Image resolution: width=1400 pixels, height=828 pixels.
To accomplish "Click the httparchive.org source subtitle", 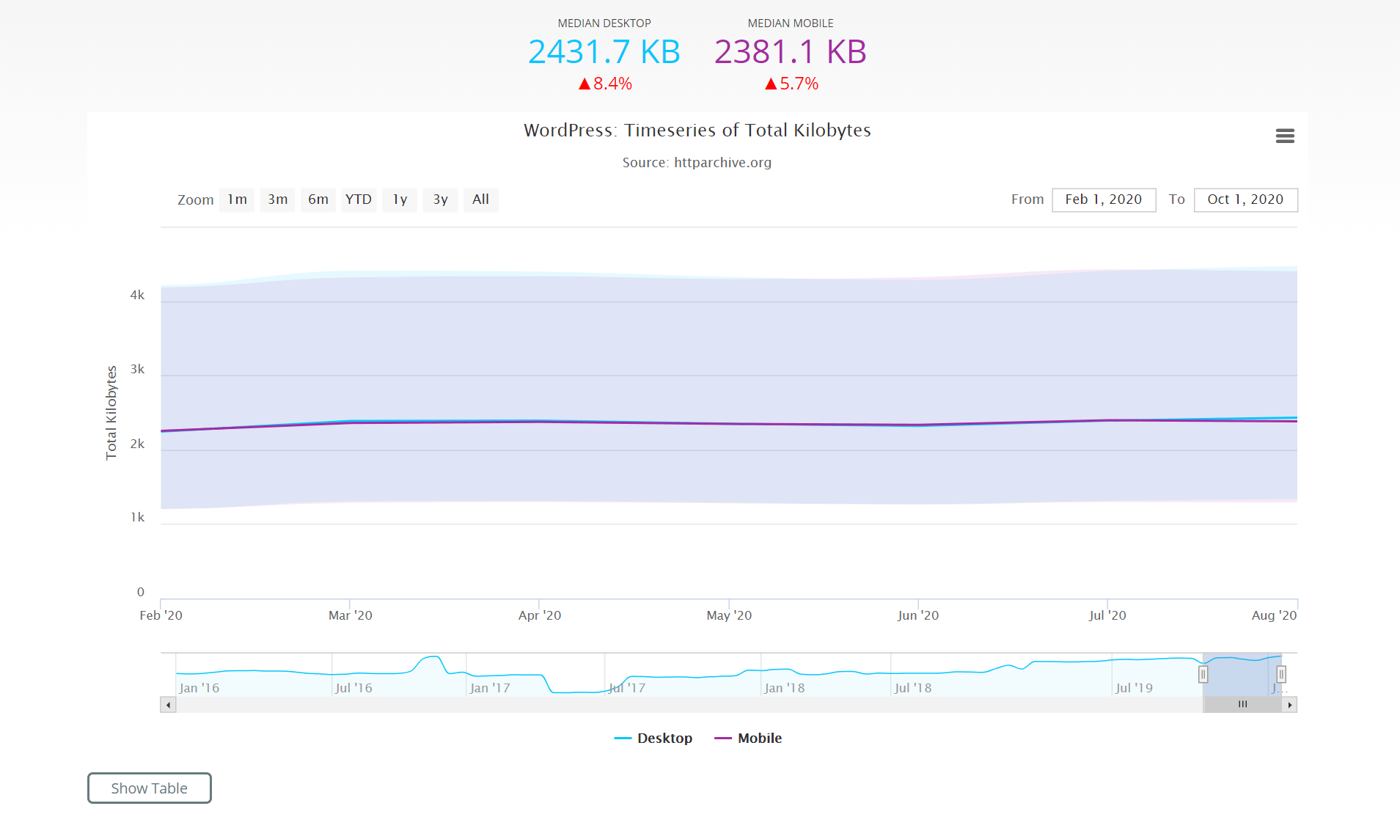I will (x=697, y=163).
